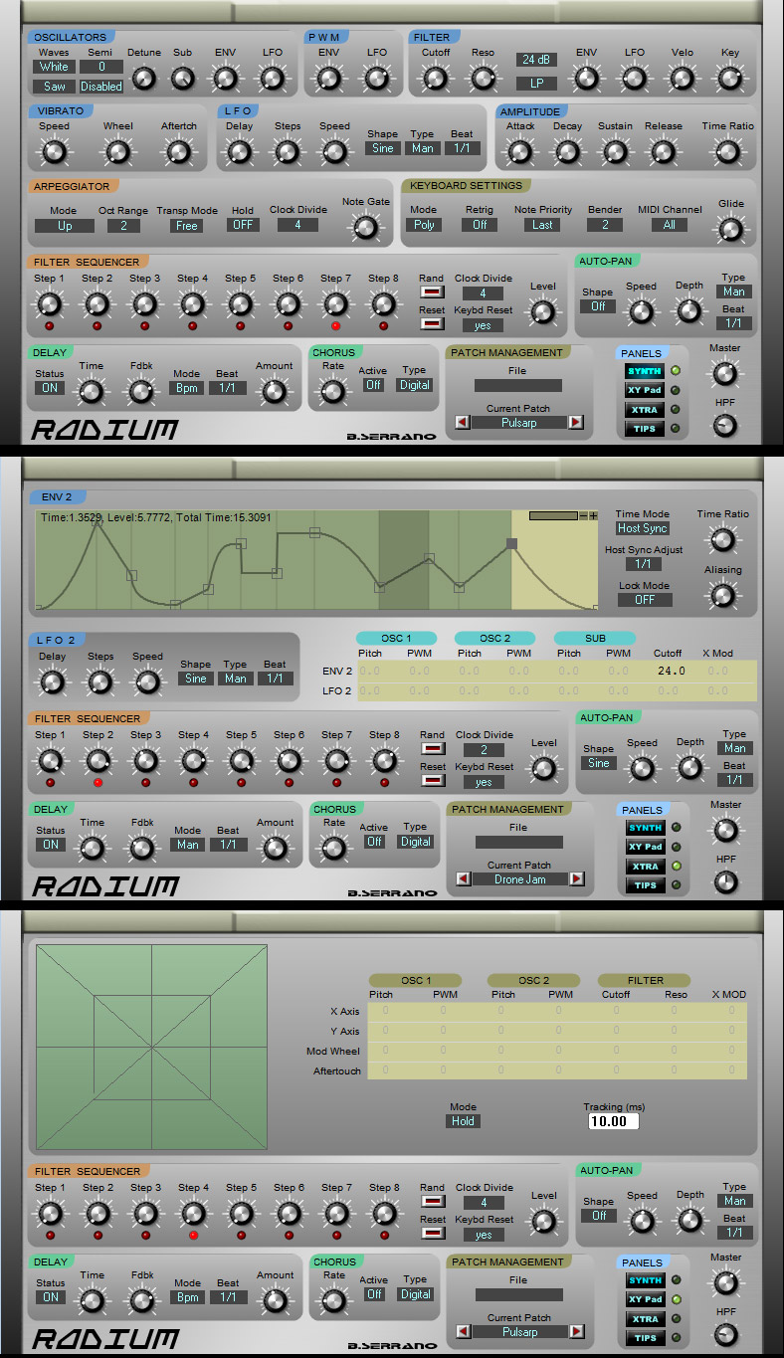Image resolution: width=784 pixels, height=1358 pixels.
Task: Switch to XTRA panel in Drone Jam view
Action: 645,867
